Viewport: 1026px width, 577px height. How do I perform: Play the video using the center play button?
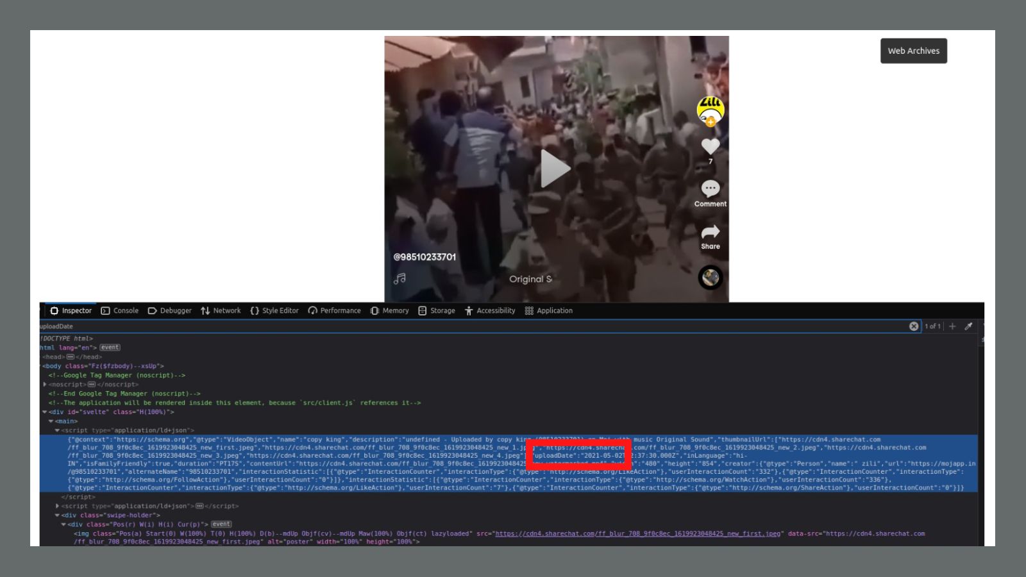[555, 169]
